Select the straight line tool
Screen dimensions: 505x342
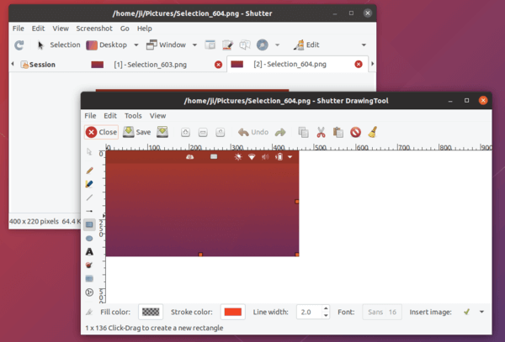[89, 197]
